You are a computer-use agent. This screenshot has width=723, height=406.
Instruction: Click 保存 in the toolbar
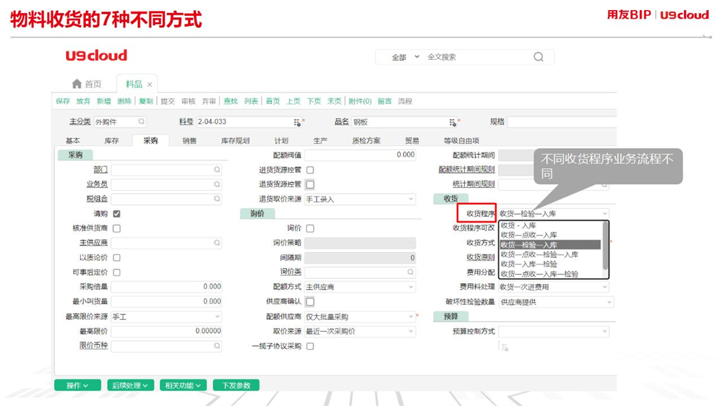[x=63, y=101]
